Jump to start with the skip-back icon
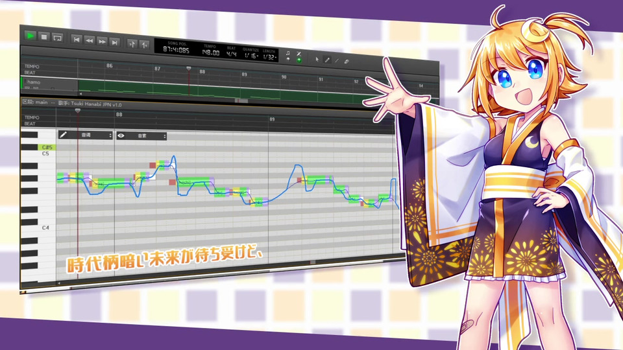Screen dimensions: 623x350 pos(77,40)
